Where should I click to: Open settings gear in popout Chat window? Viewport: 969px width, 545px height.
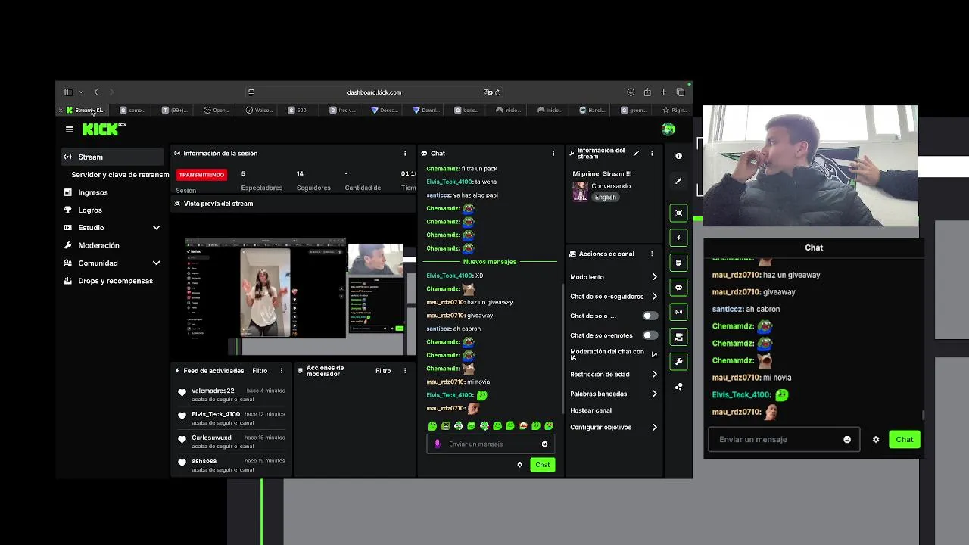point(876,440)
